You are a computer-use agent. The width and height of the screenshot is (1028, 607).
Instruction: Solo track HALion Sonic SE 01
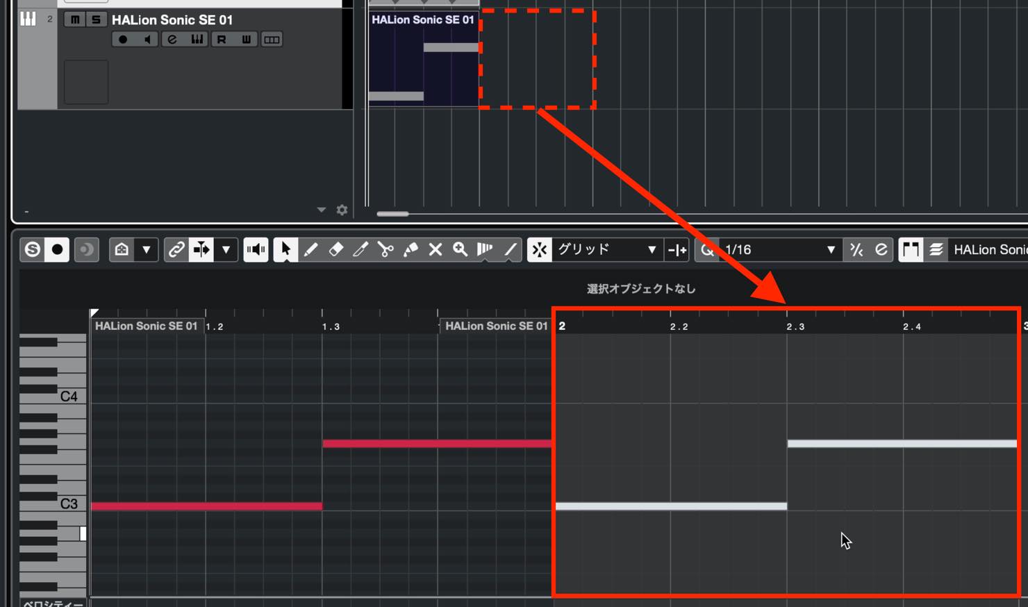click(96, 19)
